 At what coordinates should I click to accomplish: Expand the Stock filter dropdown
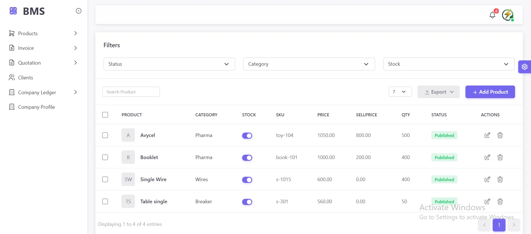[448, 64]
